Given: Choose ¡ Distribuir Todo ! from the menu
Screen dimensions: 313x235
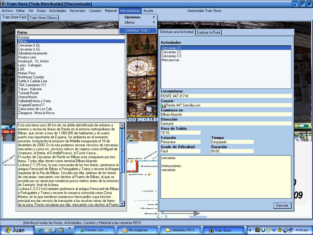Looking at the screenshot, I should pyautogui.click(x=137, y=30).
